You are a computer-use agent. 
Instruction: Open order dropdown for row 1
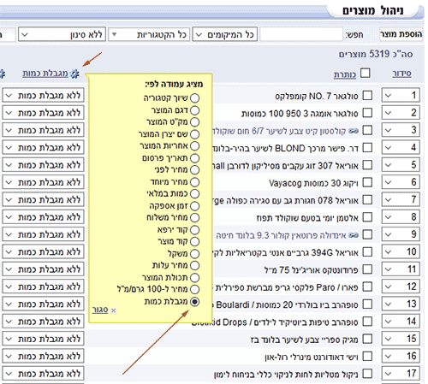(x=401, y=95)
